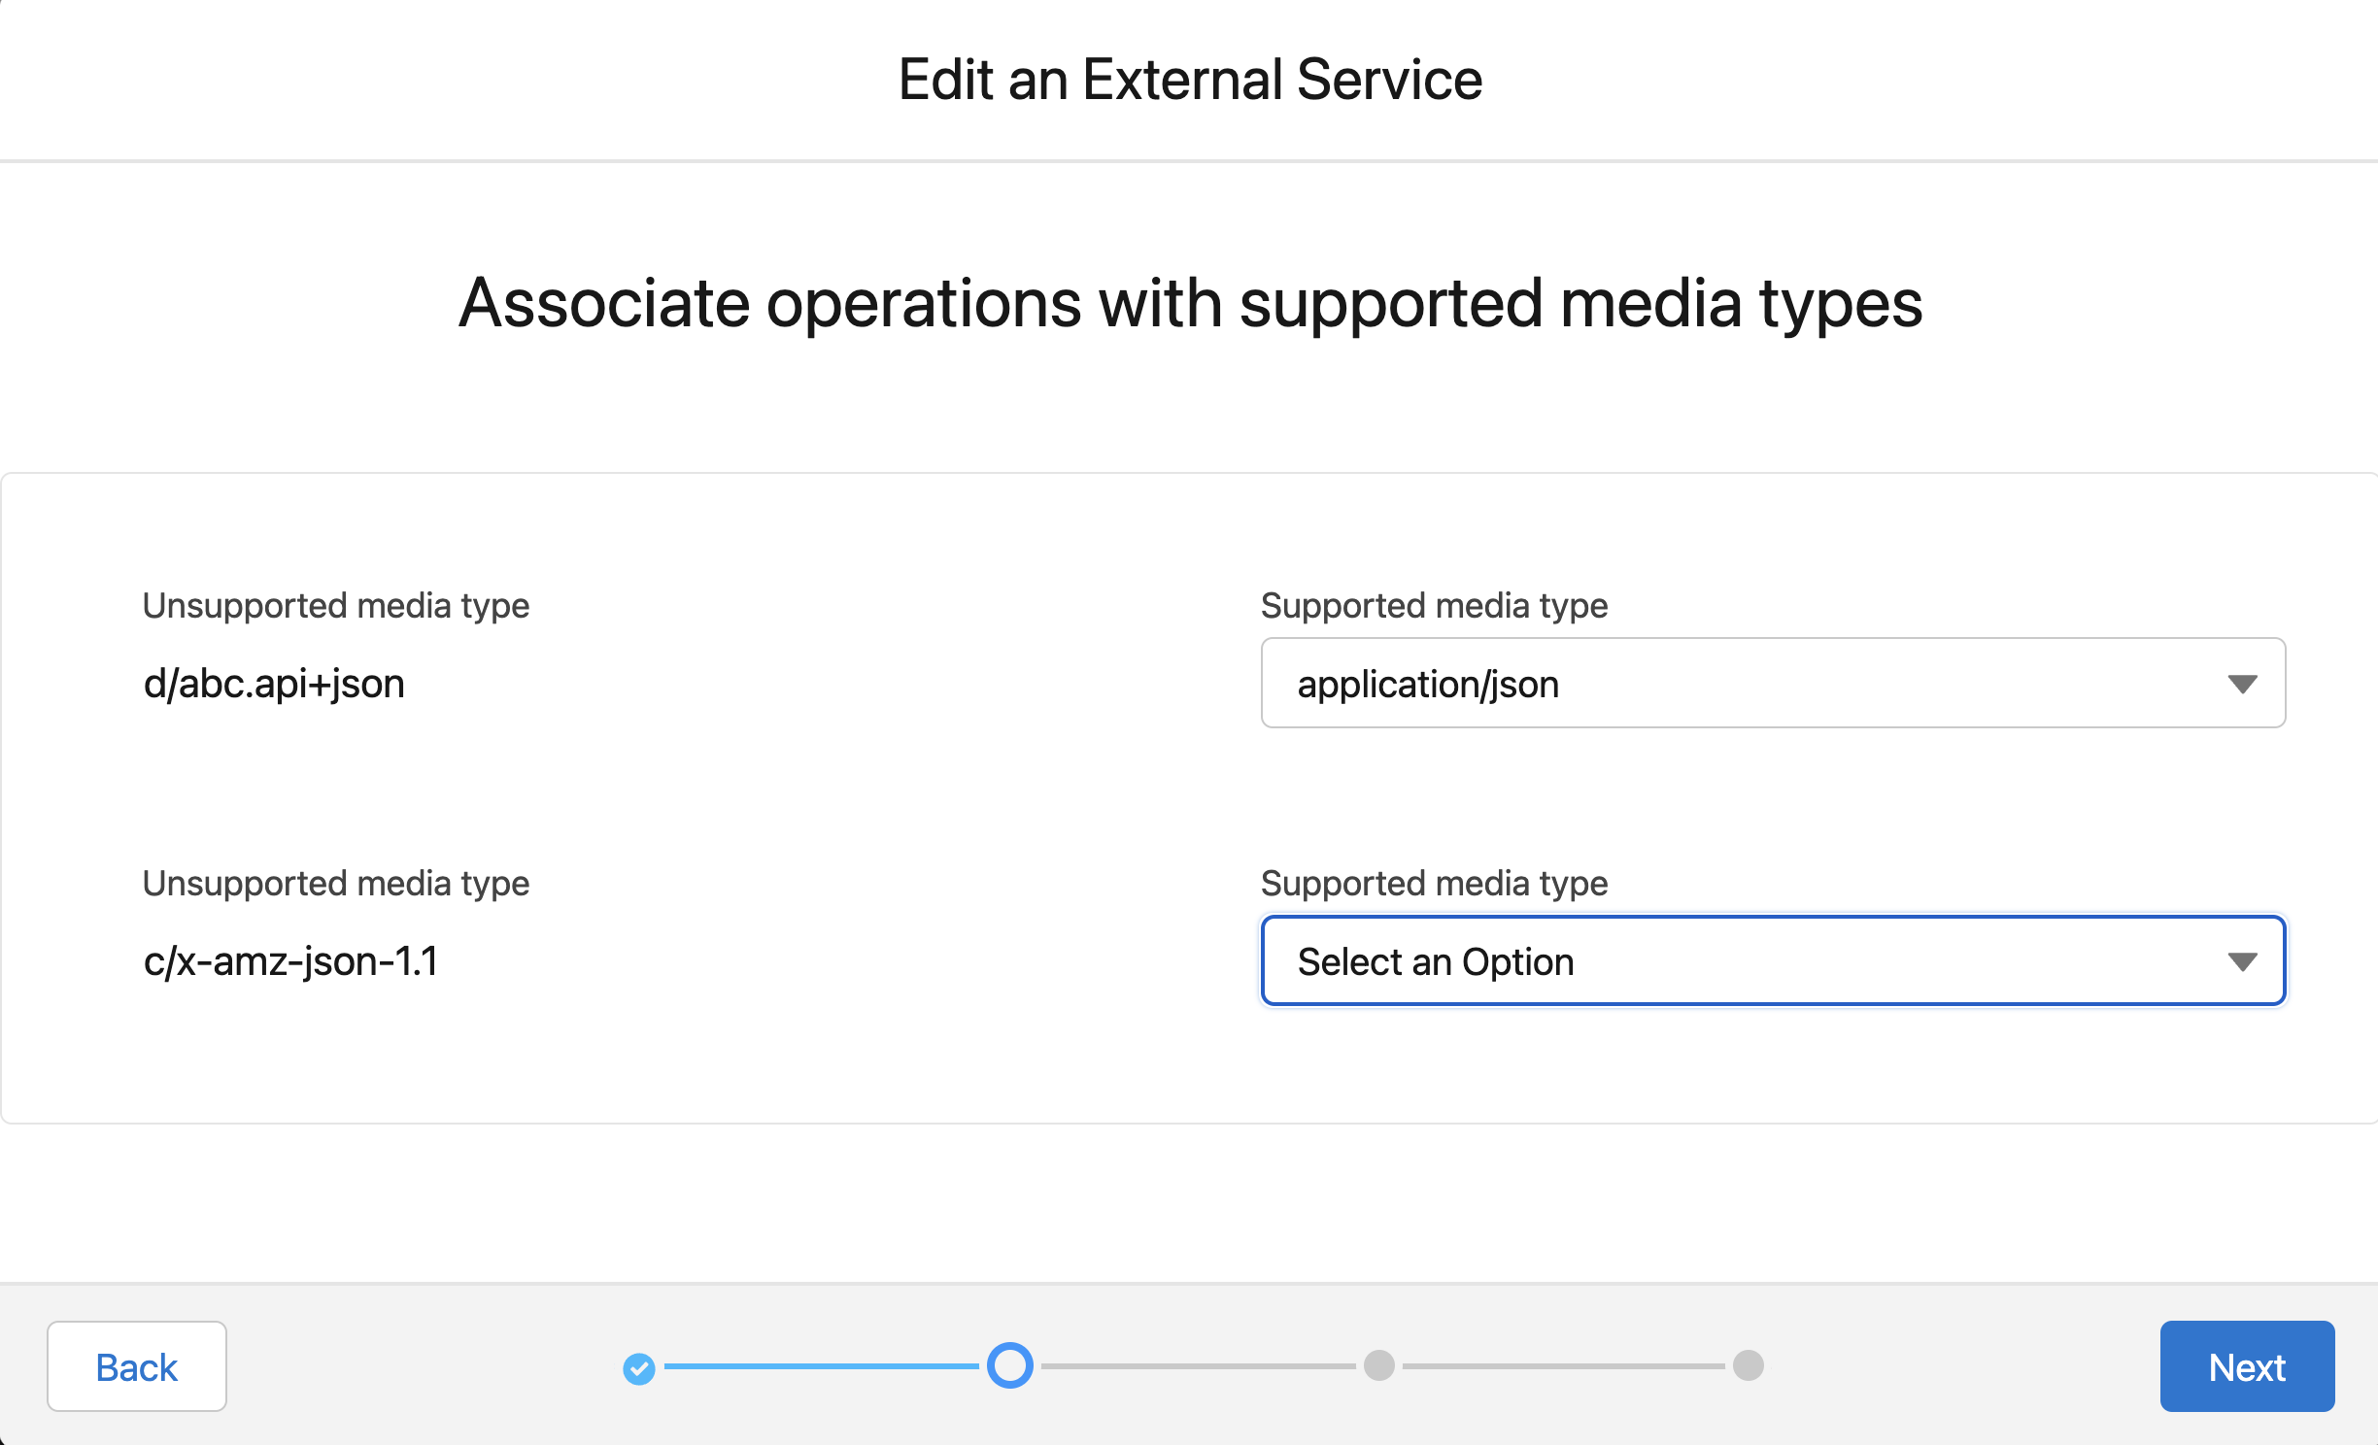
Task: Click the third gray progress step dot
Action: click(1378, 1365)
